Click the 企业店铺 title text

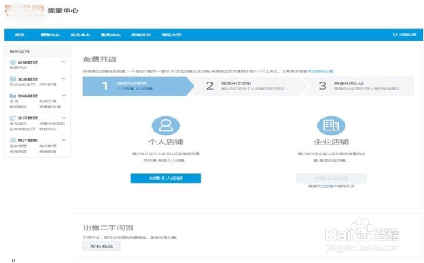[x=331, y=142]
